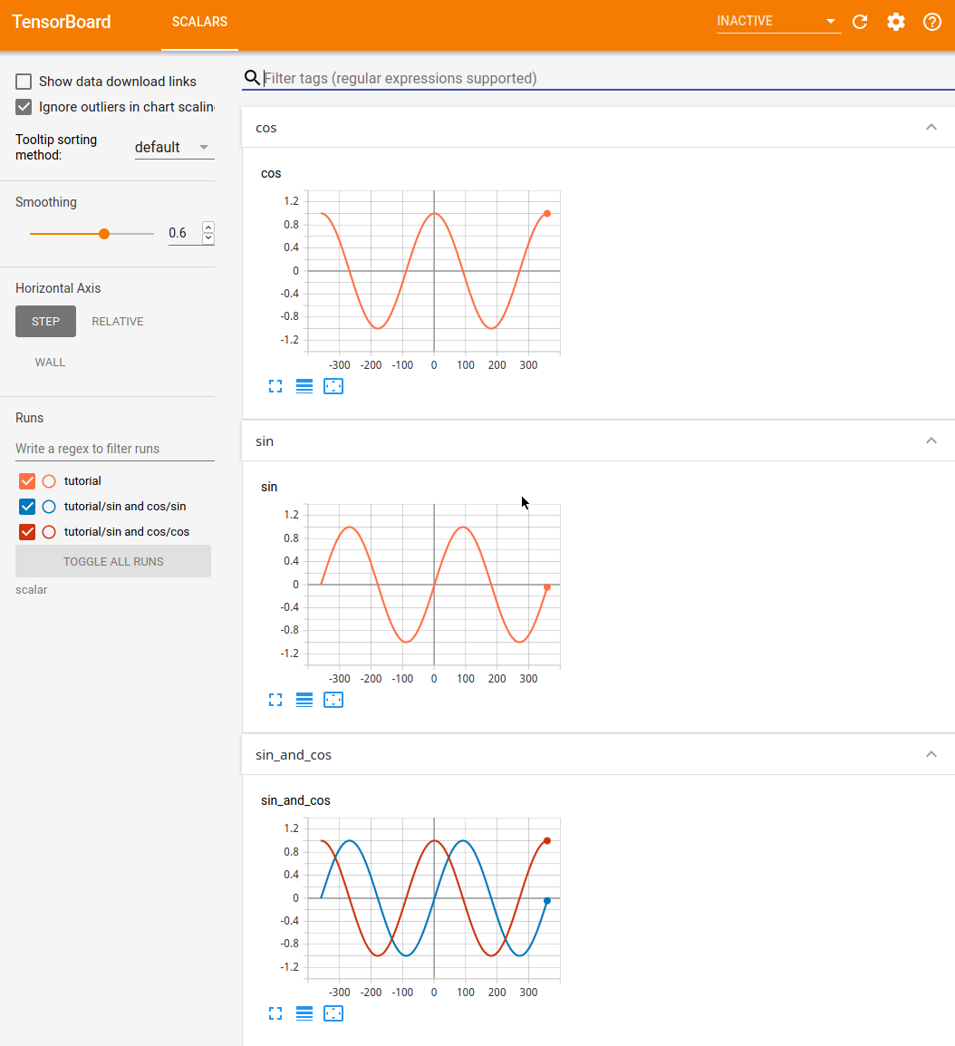
Task: Click the refresh data icon
Action: [x=859, y=22]
